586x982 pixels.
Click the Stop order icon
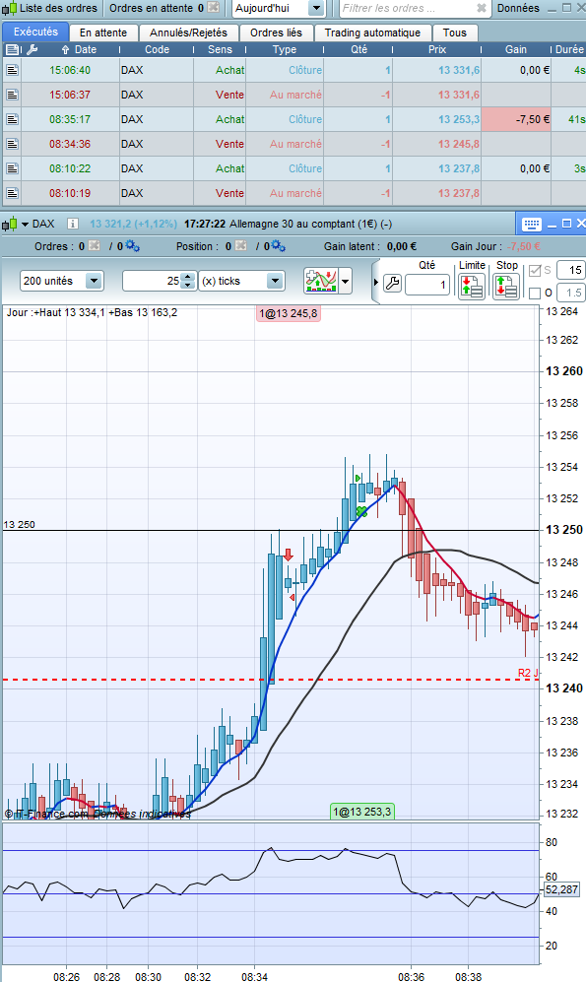pyautogui.click(x=506, y=287)
